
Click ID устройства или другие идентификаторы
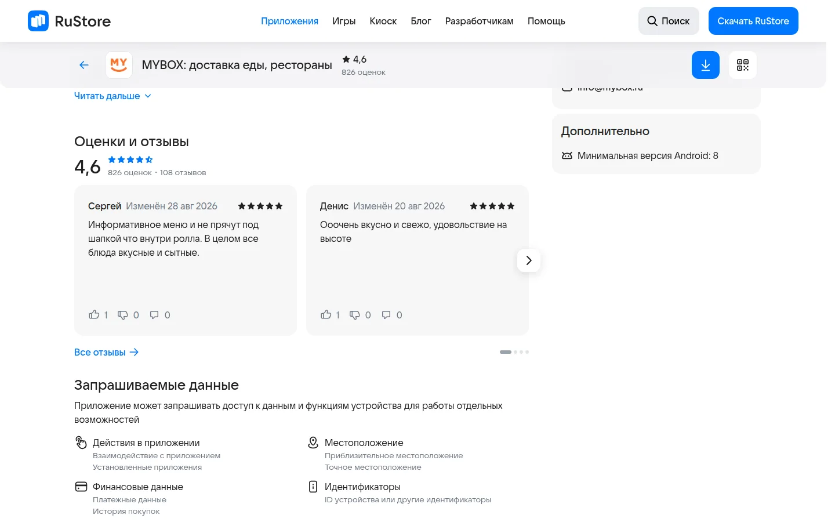pos(408,499)
